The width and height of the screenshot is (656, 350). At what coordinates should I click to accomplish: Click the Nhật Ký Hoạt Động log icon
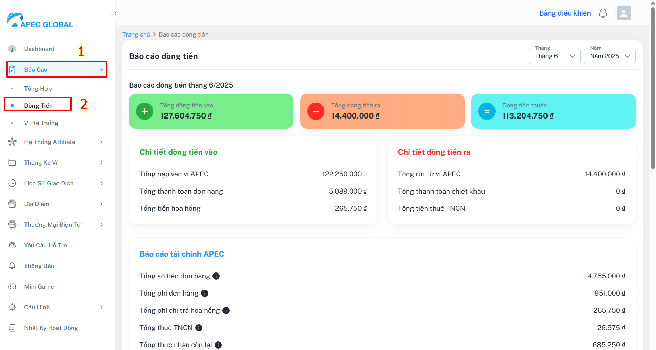point(12,328)
